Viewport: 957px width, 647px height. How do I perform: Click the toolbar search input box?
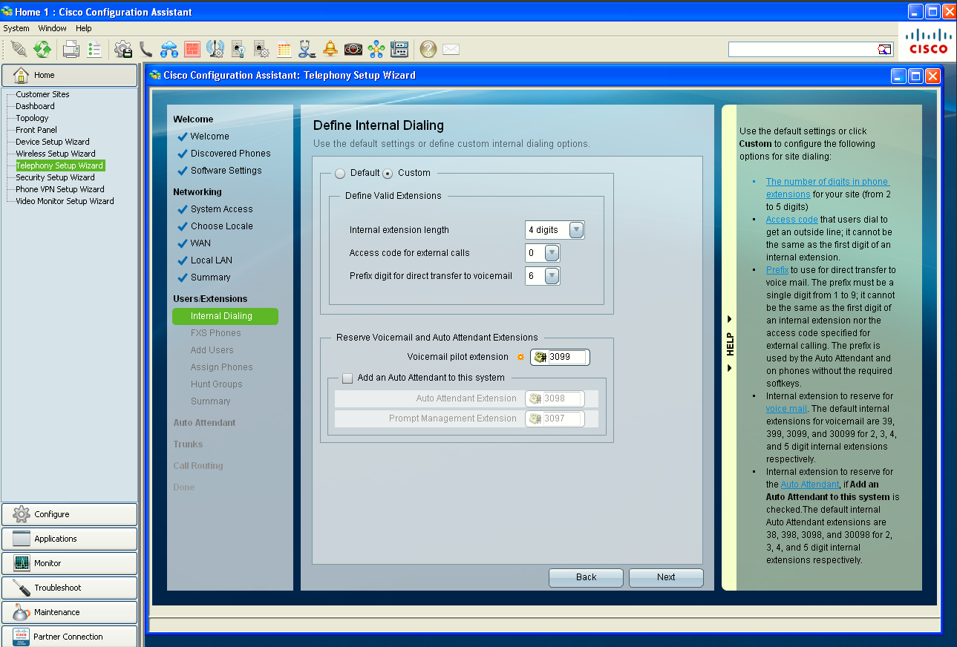tap(803, 50)
